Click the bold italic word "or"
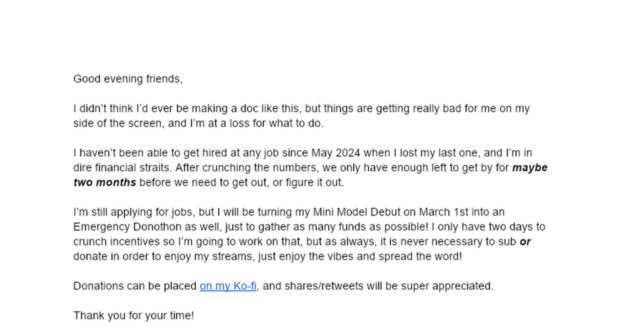The width and height of the screenshot is (624, 327). tap(525, 242)
